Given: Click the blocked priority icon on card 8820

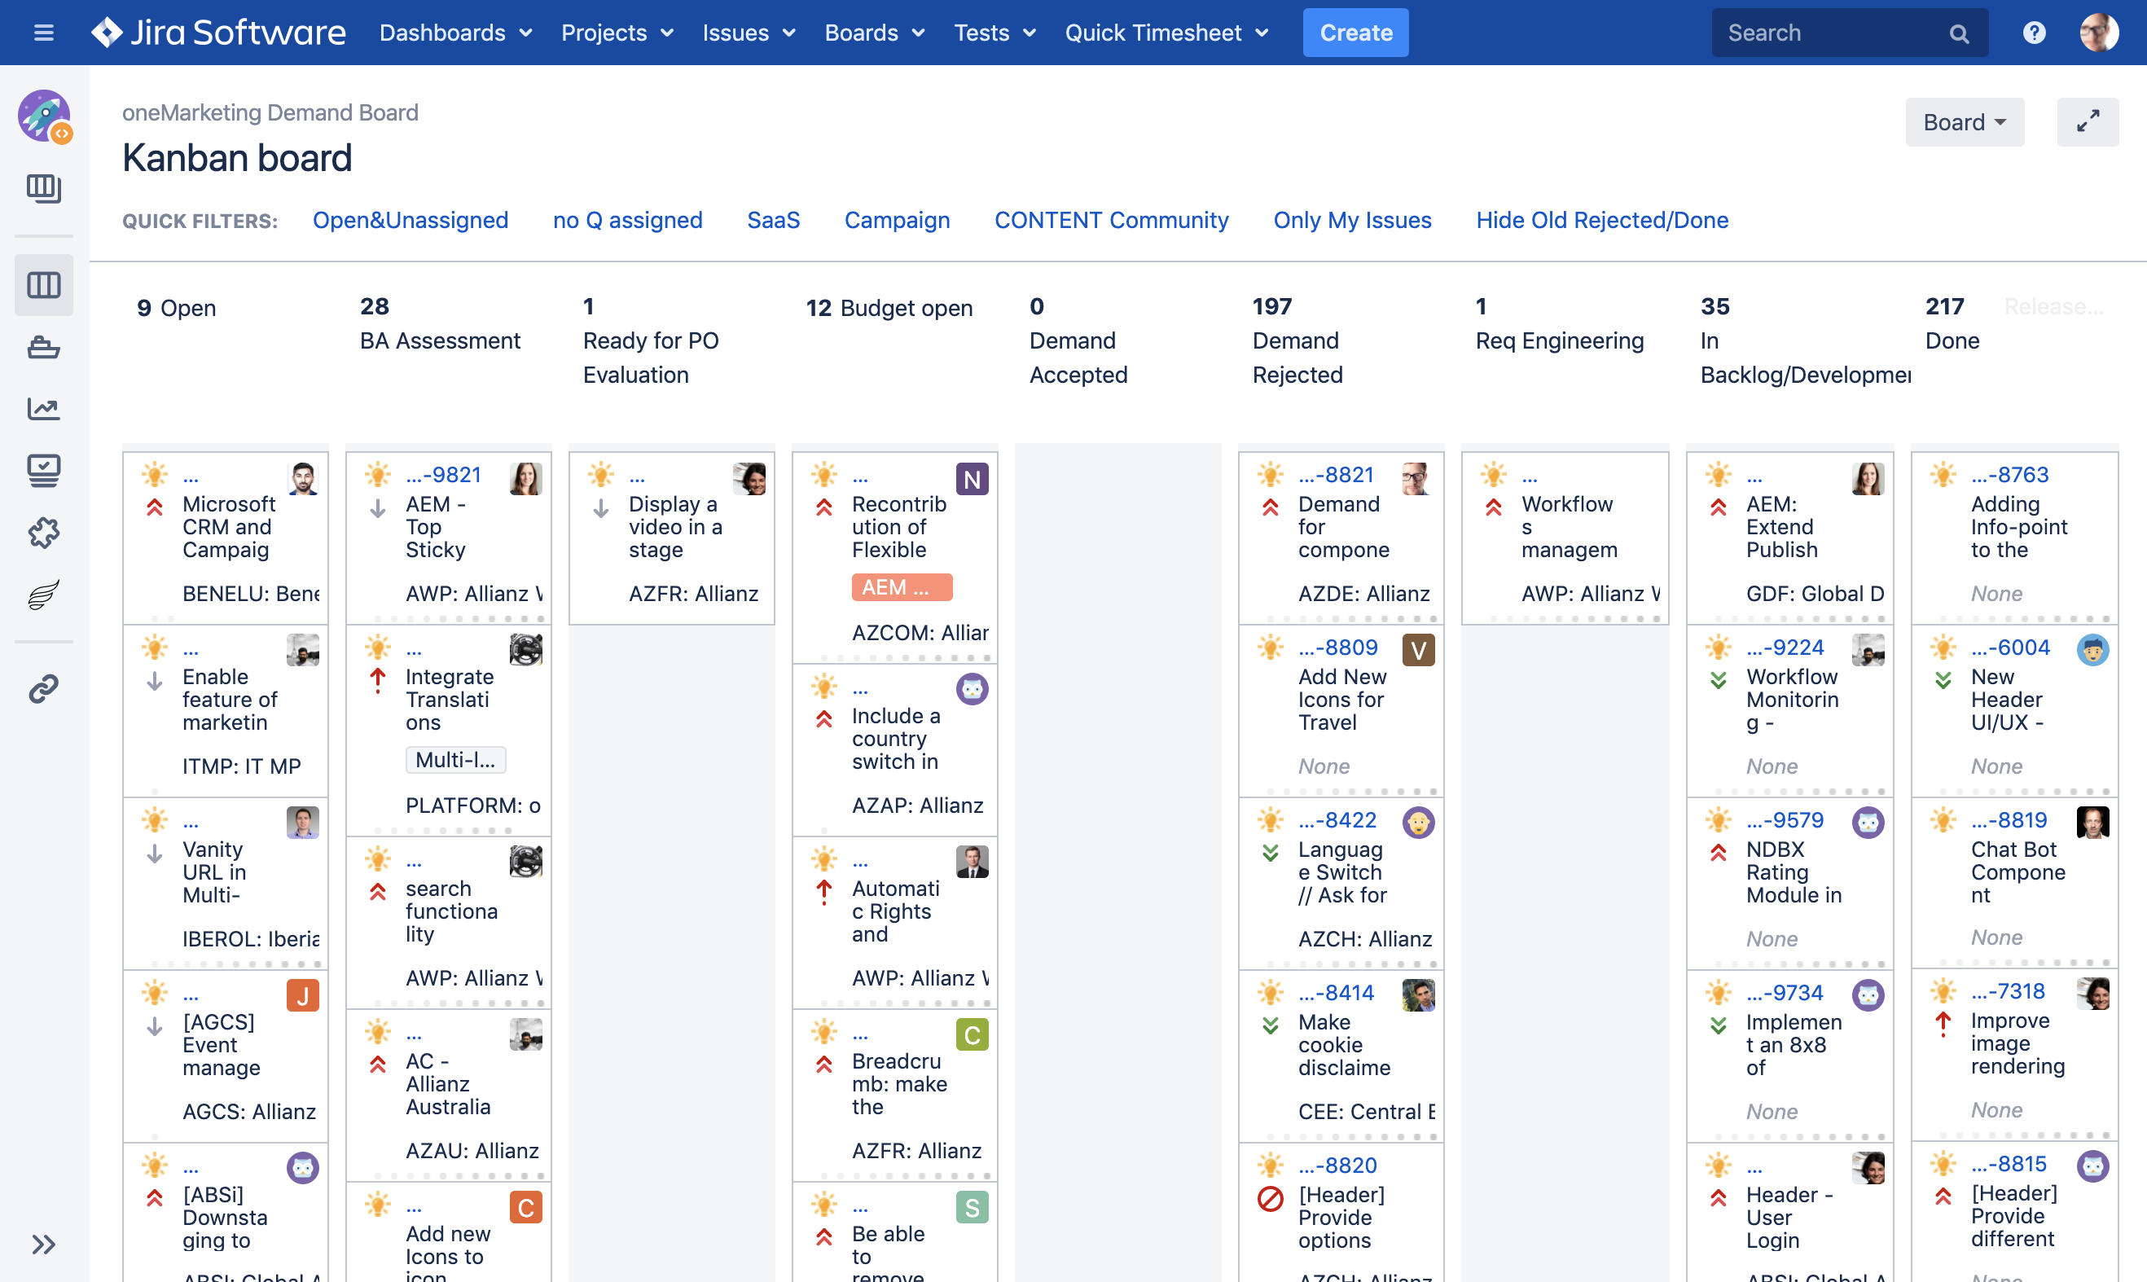Looking at the screenshot, I should coord(1270,1200).
